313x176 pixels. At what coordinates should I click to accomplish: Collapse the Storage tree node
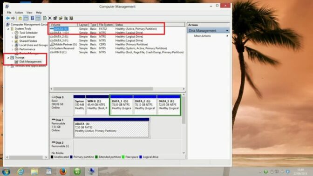point(8,58)
